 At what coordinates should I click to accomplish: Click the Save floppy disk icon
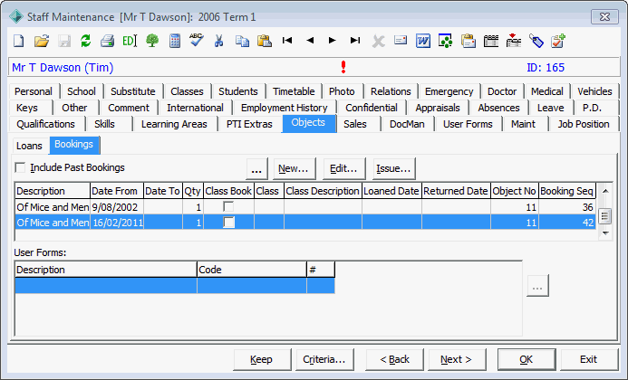point(64,41)
